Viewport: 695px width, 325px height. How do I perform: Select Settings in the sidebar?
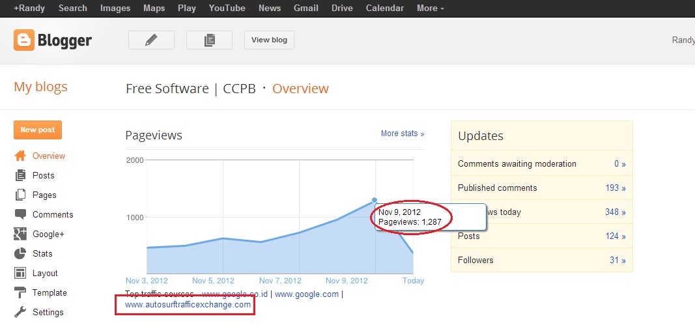pos(48,312)
